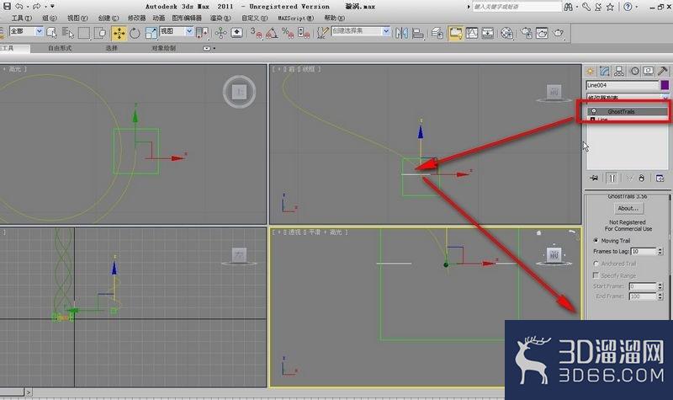Viewport: 673px width, 400px height.
Task: Open the search options arrow beside binoculars
Action: click(577, 7)
